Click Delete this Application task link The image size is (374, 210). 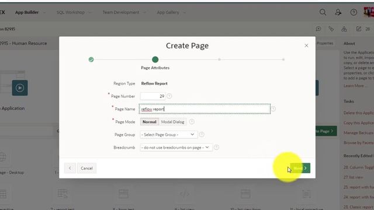click(x=359, y=113)
